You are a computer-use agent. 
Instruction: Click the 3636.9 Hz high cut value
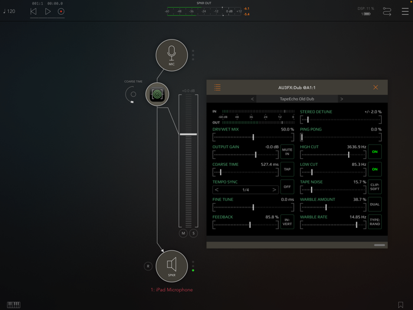click(356, 147)
